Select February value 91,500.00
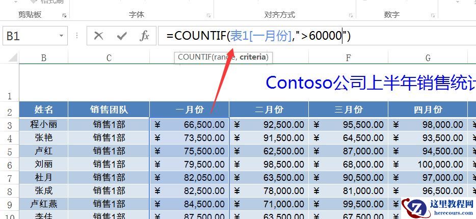Image resolution: width=476 pixels, height=219 pixels. pyautogui.click(x=269, y=138)
